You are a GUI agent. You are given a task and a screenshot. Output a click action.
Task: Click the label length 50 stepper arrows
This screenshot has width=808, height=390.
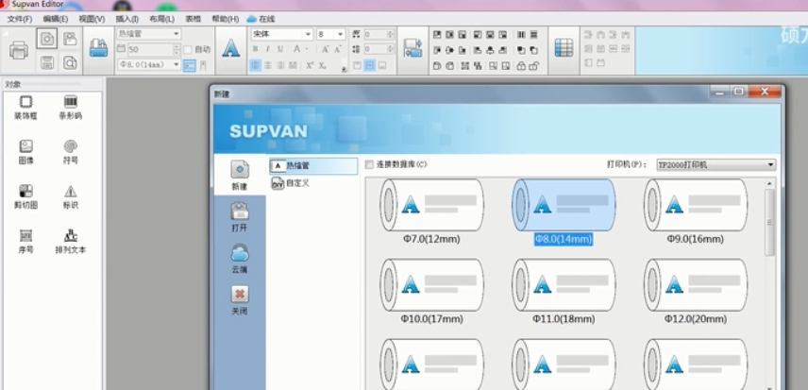coord(177,49)
